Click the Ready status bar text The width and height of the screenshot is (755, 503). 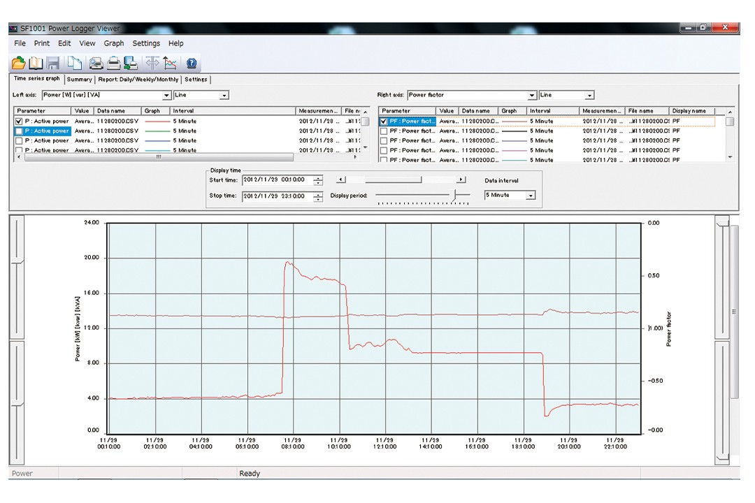click(250, 474)
